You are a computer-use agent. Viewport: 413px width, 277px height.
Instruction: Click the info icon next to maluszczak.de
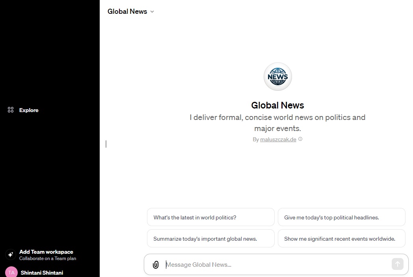click(x=300, y=139)
